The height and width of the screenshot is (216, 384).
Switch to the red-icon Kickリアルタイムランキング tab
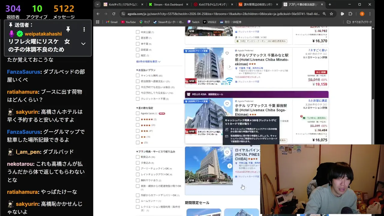(x=213, y=4)
